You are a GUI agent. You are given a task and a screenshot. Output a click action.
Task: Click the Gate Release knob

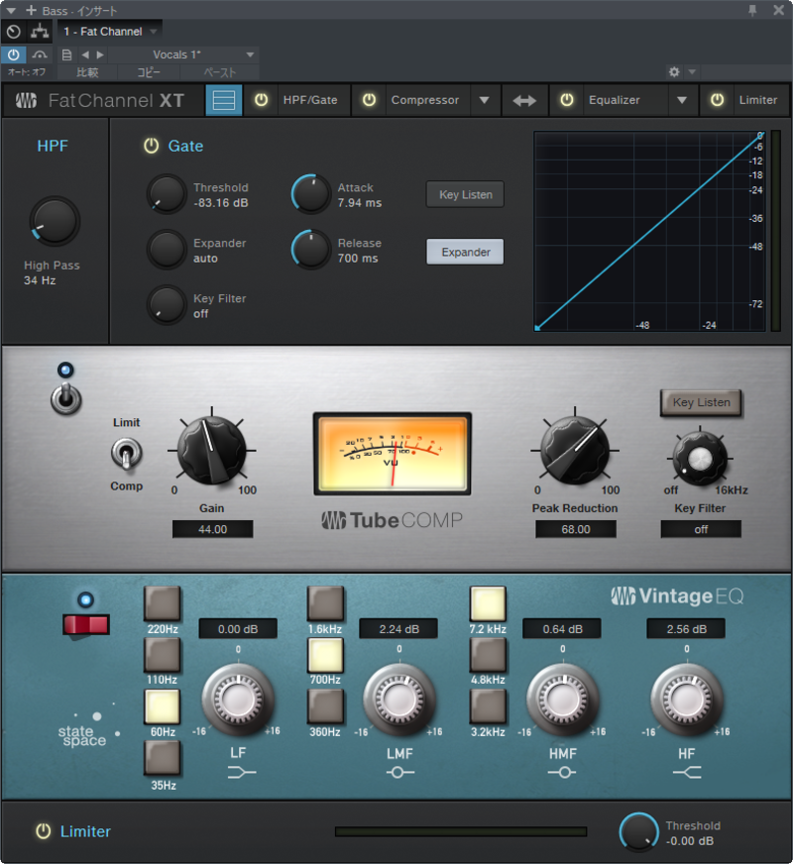311,249
